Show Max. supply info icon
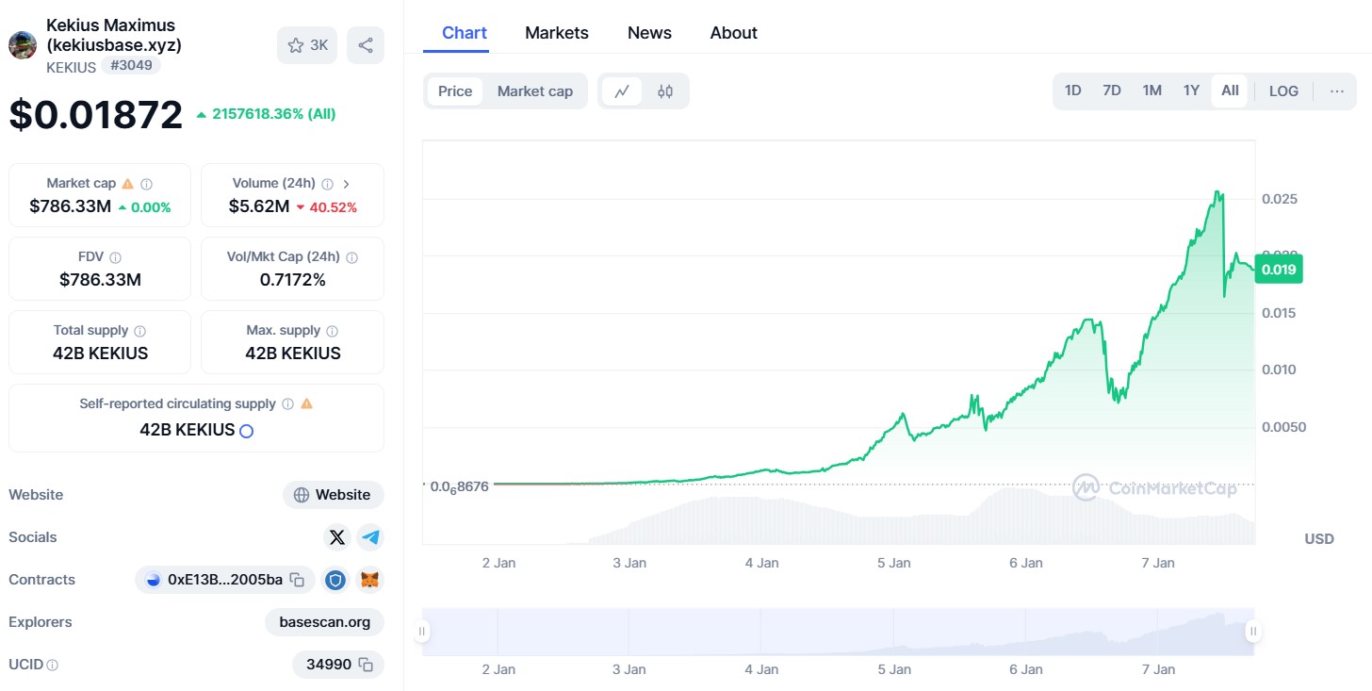1372x691 pixels. 332,331
